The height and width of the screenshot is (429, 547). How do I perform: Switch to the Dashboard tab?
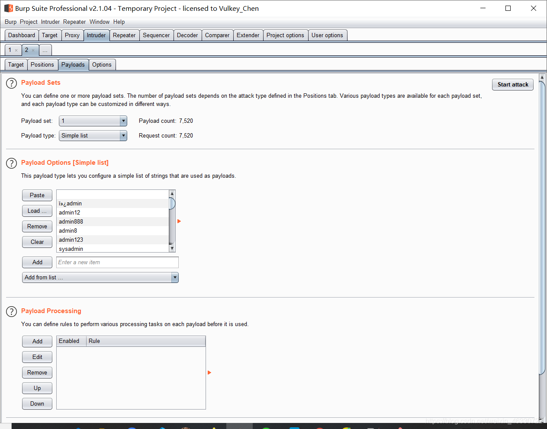[22, 35]
